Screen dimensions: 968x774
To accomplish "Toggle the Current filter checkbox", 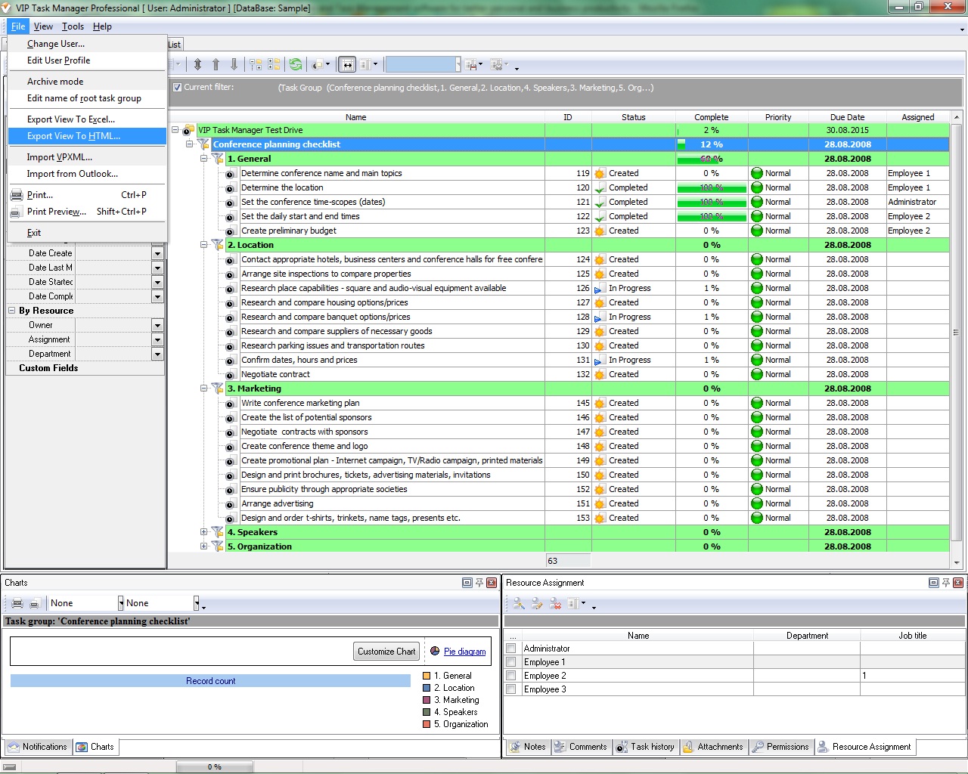I will (x=176, y=87).
